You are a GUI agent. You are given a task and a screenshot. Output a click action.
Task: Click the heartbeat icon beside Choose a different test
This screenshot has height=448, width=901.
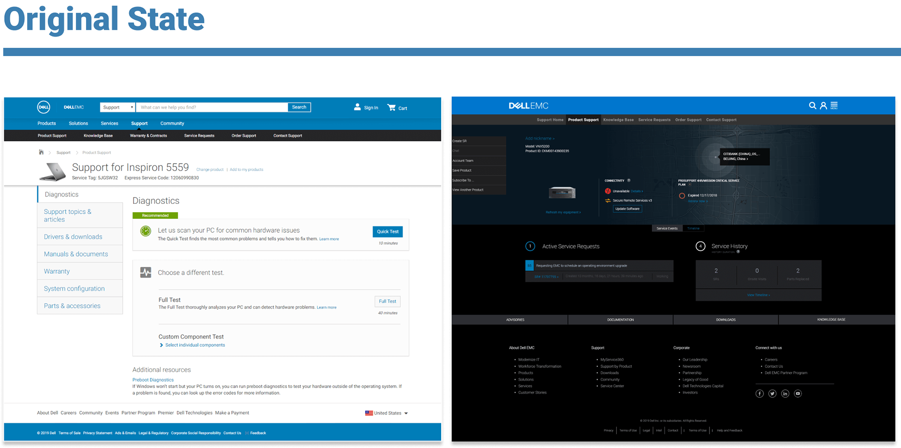pyautogui.click(x=146, y=272)
